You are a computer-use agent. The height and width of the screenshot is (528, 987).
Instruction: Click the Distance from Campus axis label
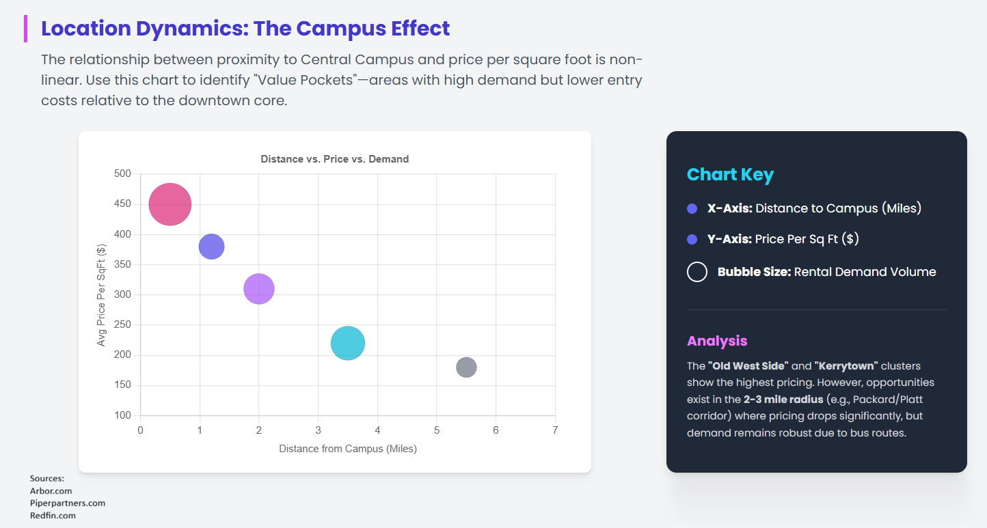click(348, 449)
